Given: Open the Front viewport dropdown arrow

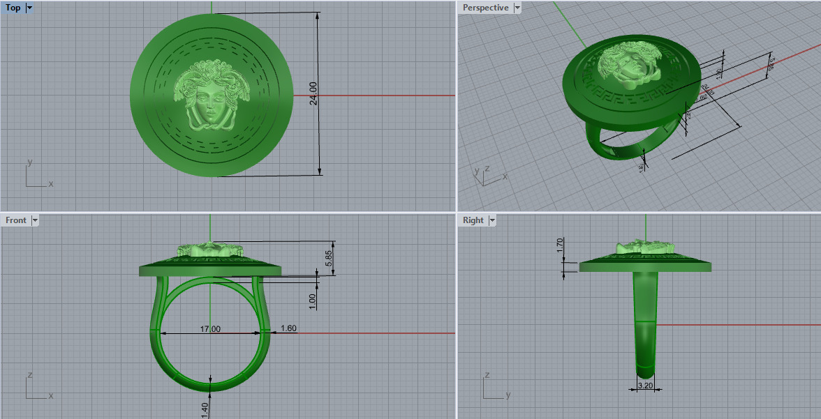Looking at the screenshot, I should click(35, 220).
